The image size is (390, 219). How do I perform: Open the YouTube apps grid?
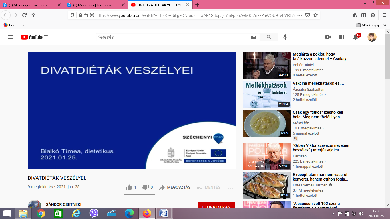coord(342,37)
